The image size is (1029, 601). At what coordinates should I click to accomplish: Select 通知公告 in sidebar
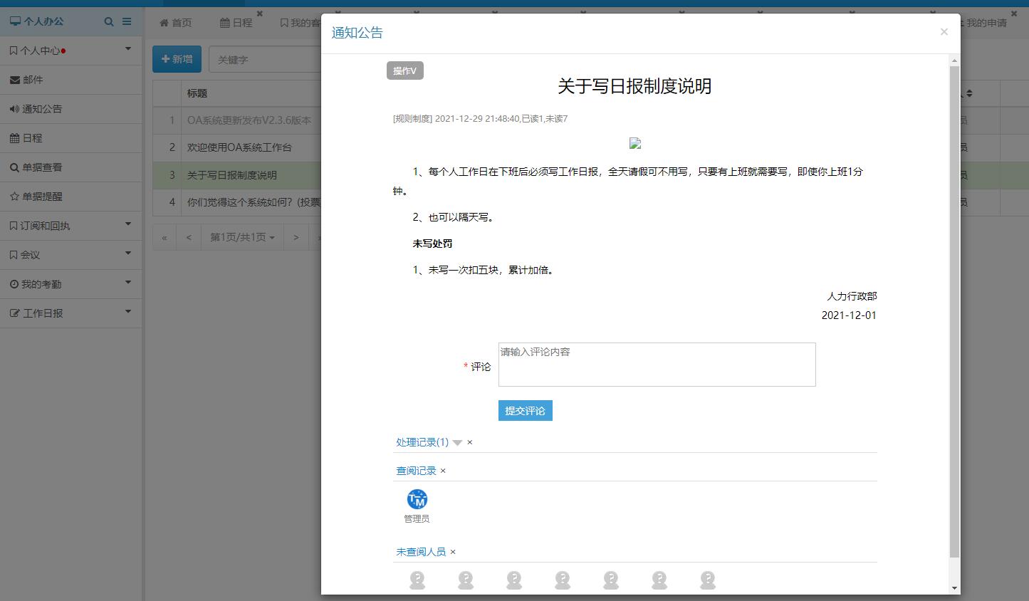coord(41,109)
